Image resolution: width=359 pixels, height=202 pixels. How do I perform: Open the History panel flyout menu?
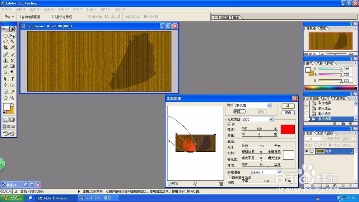(x=355, y=98)
